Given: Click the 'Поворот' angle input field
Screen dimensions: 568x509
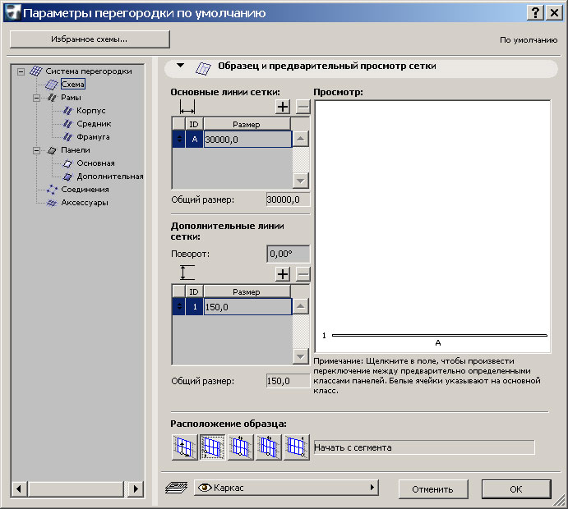Looking at the screenshot, I should pos(288,254).
